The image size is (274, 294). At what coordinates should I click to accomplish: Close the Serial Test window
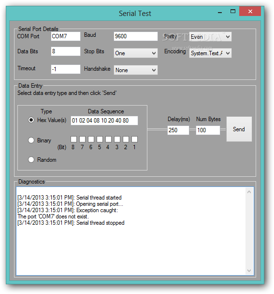(250, 12)
